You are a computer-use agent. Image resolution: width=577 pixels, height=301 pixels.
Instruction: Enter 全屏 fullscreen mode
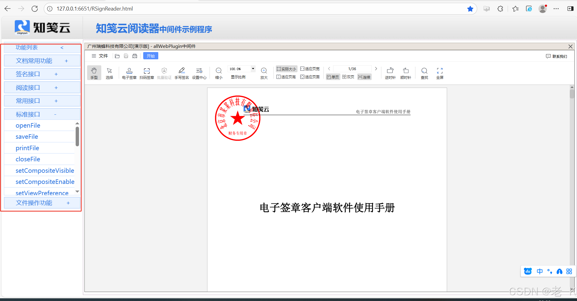pos(440,73)
